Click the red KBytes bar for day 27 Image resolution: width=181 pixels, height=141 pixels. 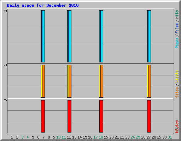pyautogui.click(x=149, y=116)
